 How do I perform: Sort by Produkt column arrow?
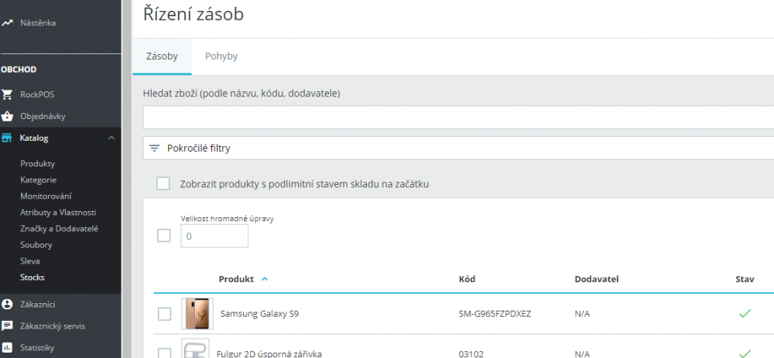point(265,278)
